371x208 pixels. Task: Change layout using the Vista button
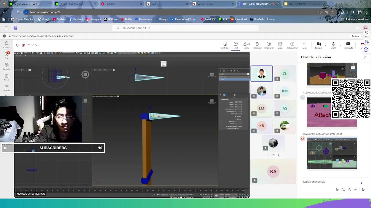click(x=280, y=45)
